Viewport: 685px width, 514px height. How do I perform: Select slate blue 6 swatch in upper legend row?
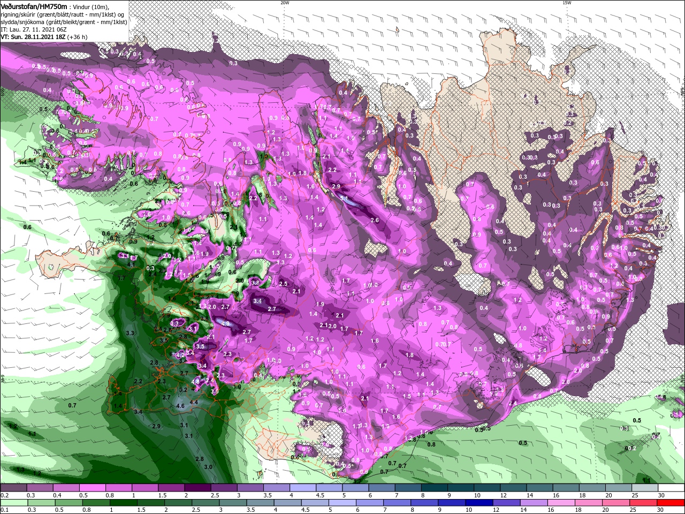pyautogui.click(x=382, y=488)
